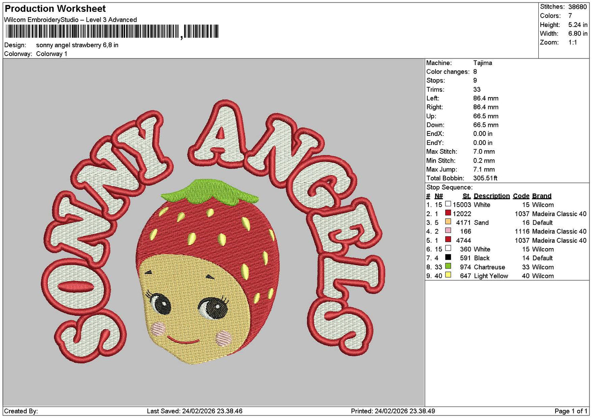
Task: Click stitch count 4744 in stop 5
Action: pyautogui.click(x=463, y=240)
